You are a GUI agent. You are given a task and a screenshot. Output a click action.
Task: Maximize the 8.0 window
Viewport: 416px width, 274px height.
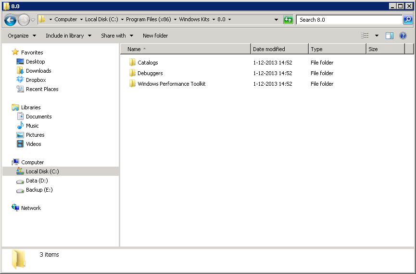(x=401, y=6)
